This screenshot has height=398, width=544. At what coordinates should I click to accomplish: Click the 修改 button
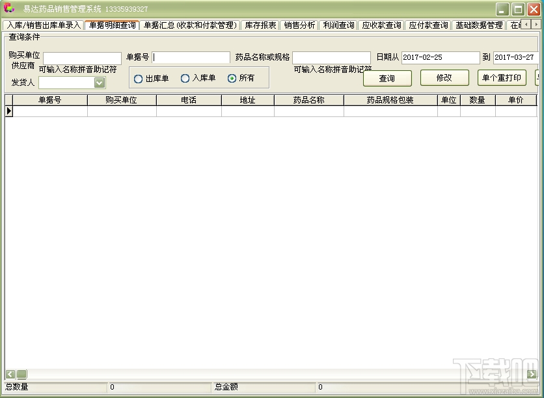444,77
